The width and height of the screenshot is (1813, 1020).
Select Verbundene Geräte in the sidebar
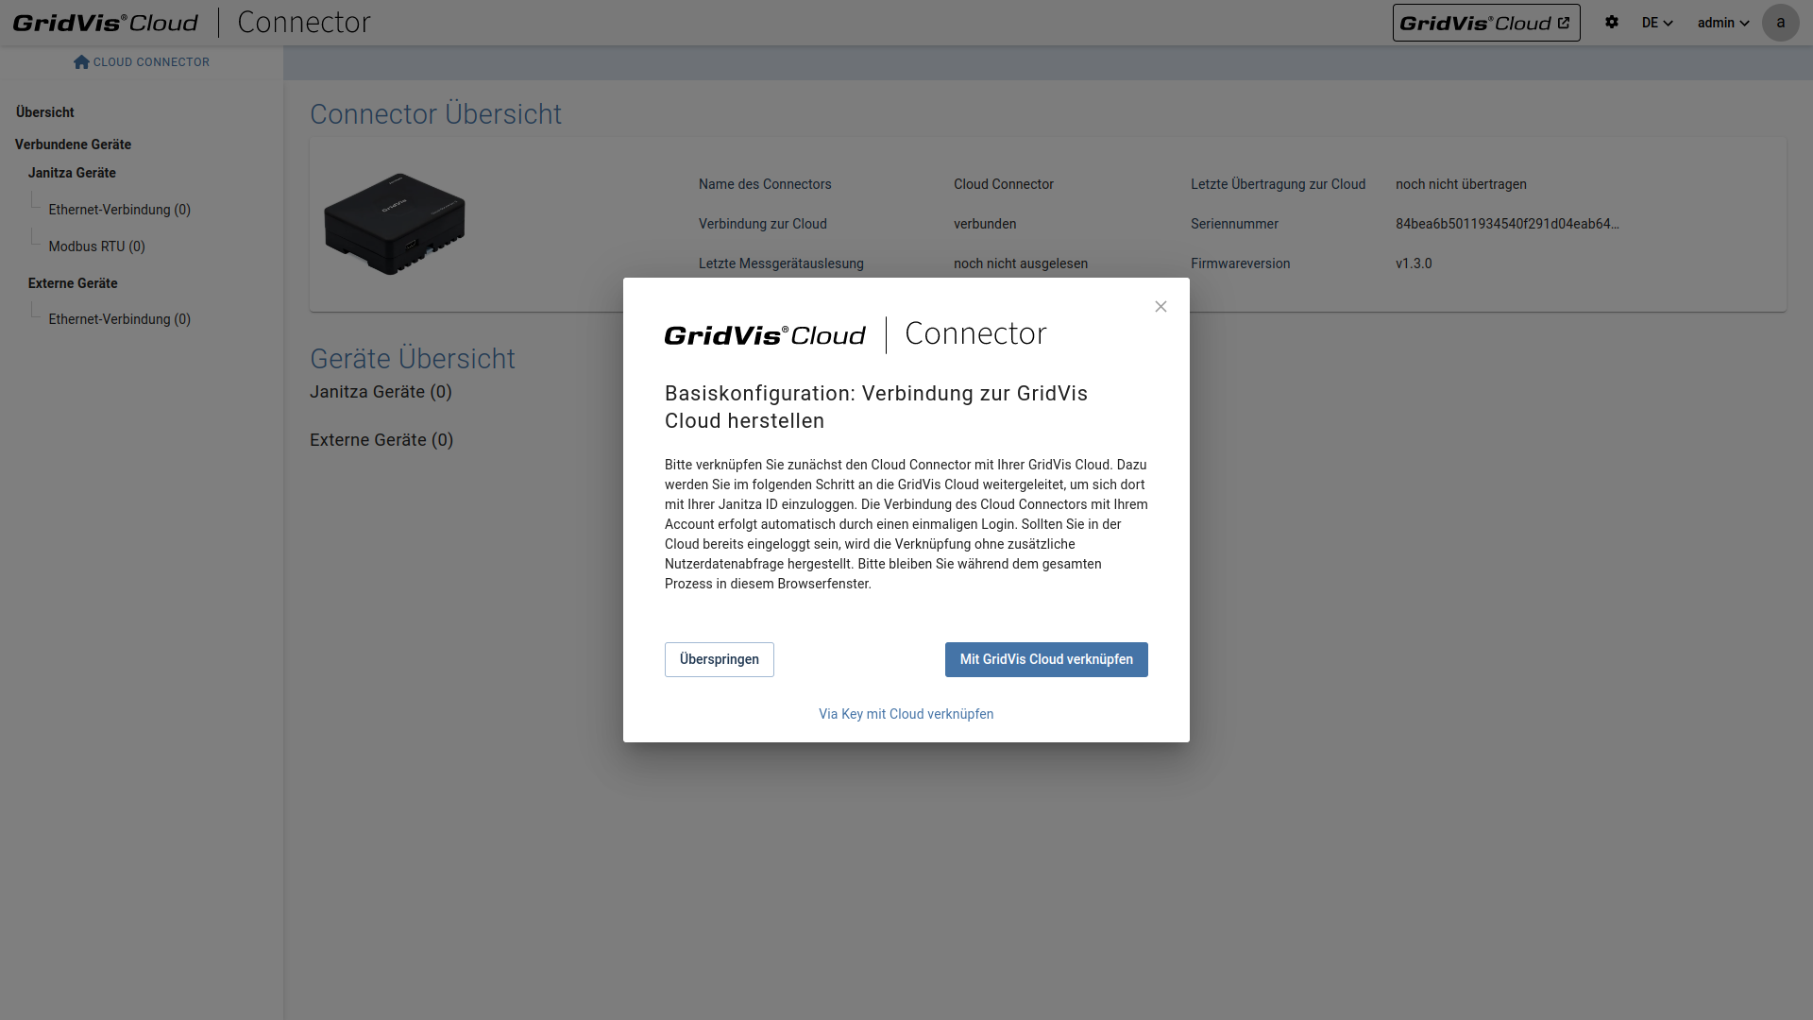(73, 144)
